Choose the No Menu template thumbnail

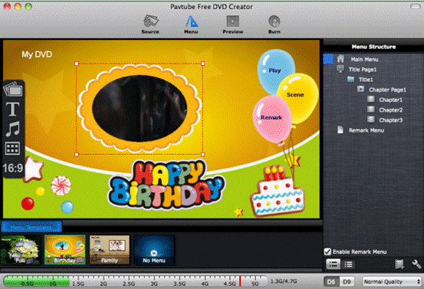(154, 250)
